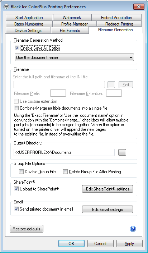Open the Bates Numbering tab
This screenshot has width=148, height=253.
click(29, 24)
